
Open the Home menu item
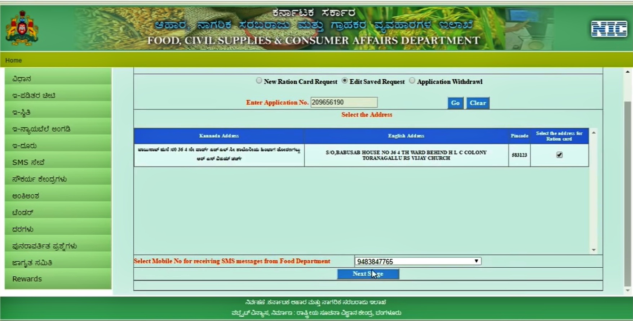point(13,60)
